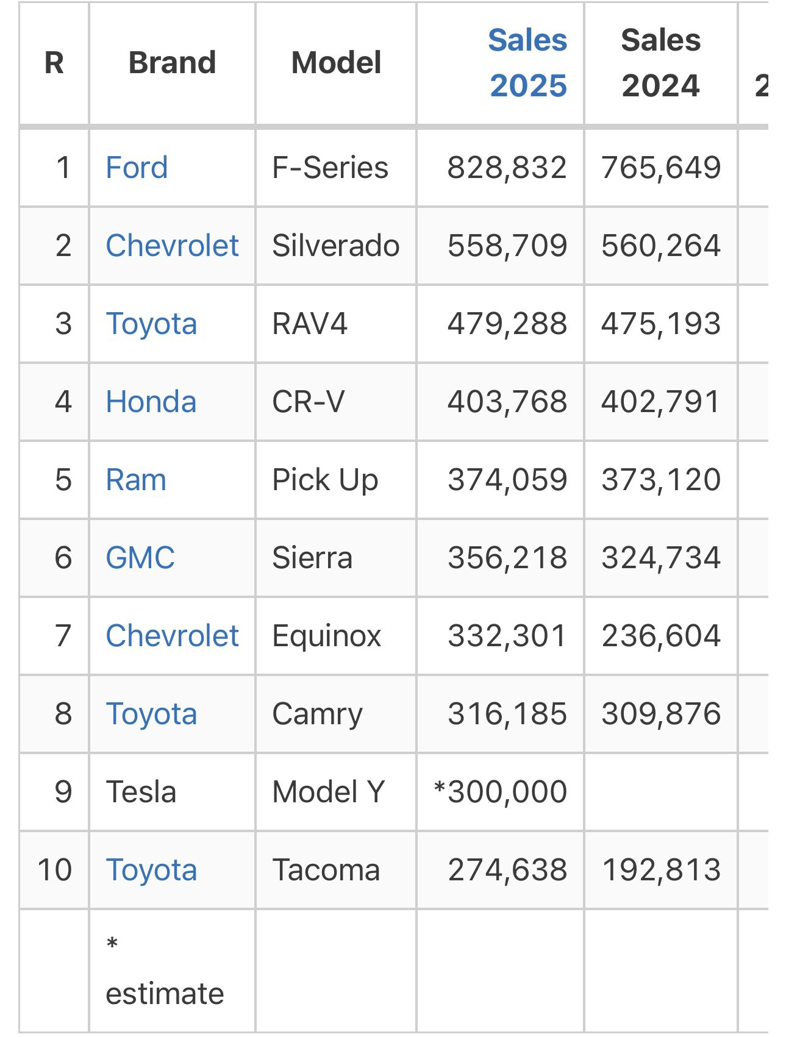Click the estimate footnote text
The width and height of the screenshot is (786, 1037).
tap(165, 993)
